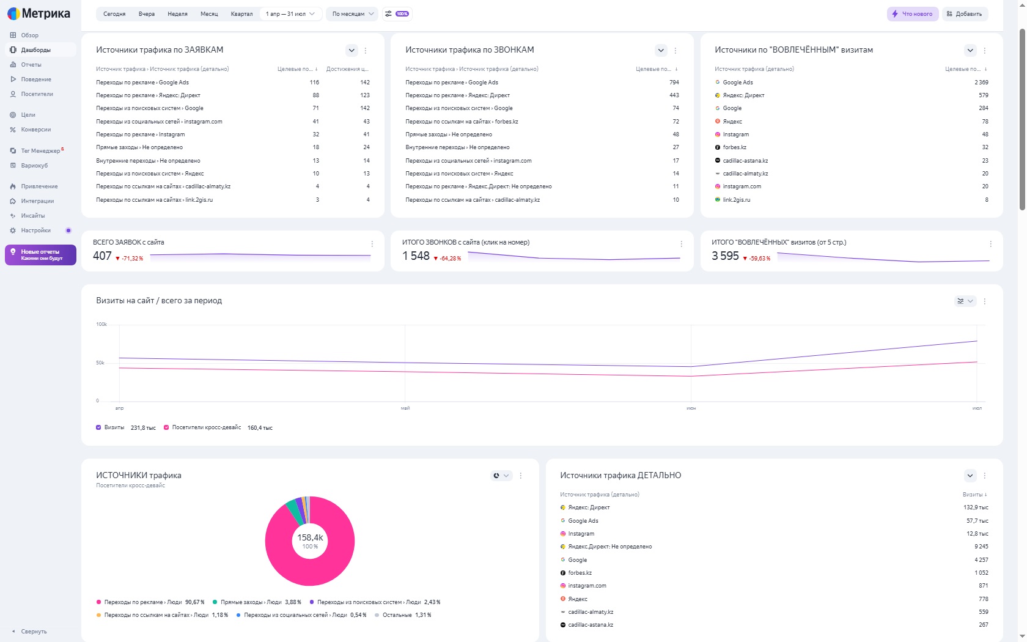Click 'Переходы по рекламе › Instagram' row in ЗАЯВКАМ
This screenshot has height=642, width=1027.
[233, 135]
